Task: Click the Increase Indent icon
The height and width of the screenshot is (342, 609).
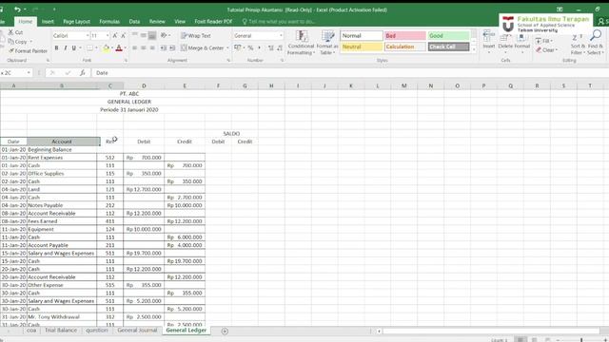Action: (172, 47)
